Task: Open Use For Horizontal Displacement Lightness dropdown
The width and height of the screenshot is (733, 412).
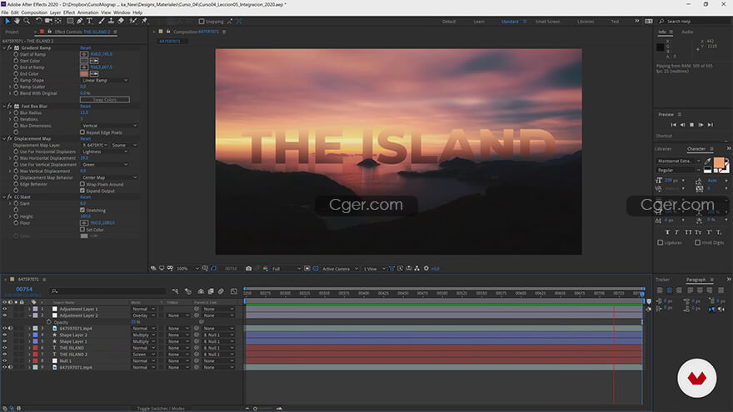Action: point(105,151)
